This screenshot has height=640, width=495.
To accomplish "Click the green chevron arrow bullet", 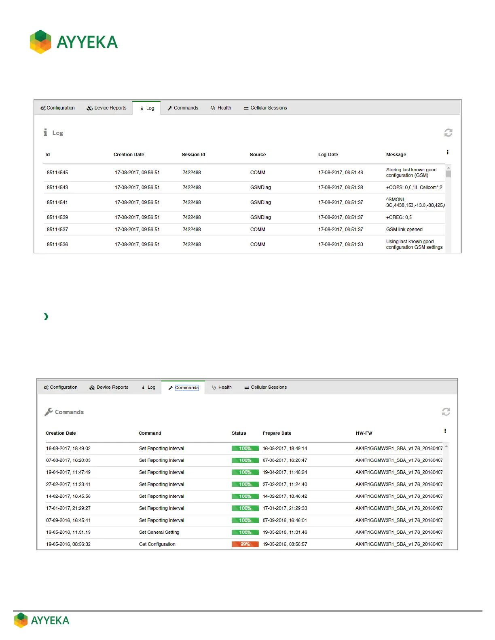I will (46, 316).
